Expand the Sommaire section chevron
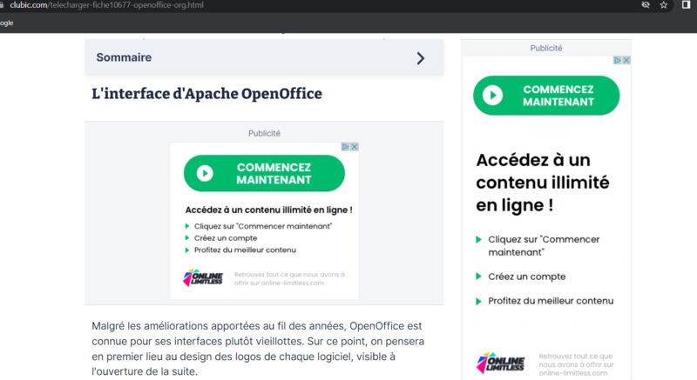Viewport: 697px width, 380px height. [421, 58]
